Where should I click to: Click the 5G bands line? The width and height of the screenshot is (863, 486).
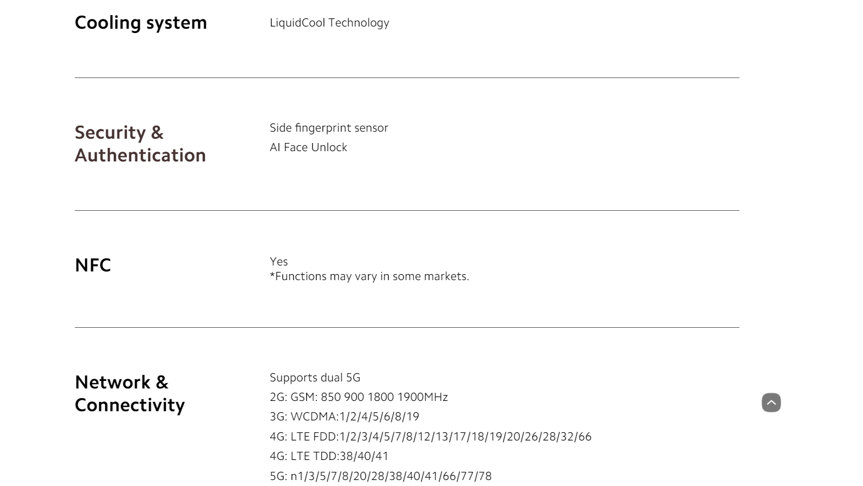pos(381,476)
